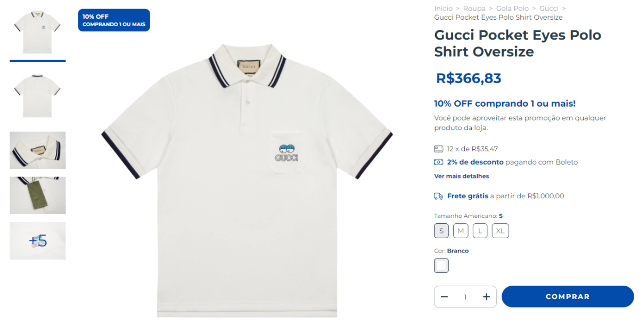Open the collar close-up thumbnail
The height and width of the screenshot is (324, 639).
[38, 150]
